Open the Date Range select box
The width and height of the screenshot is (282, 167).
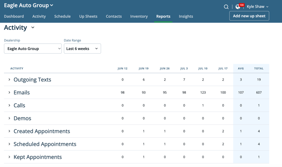(x=82, y=49)
